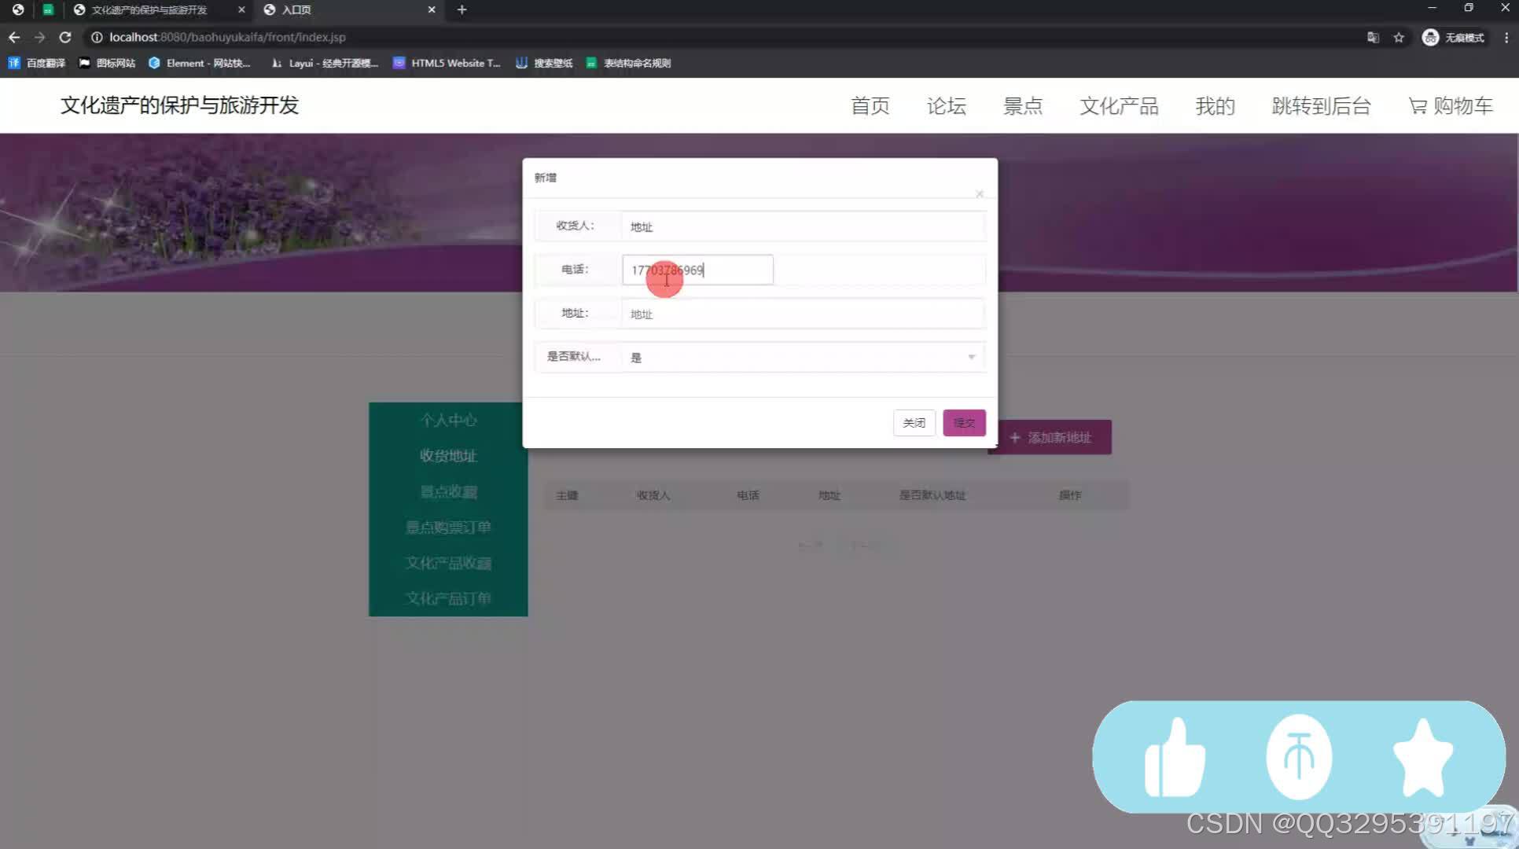The image size is (1519, 849).
Task: Open a new browser tab
Action: [x=462, y=9]
